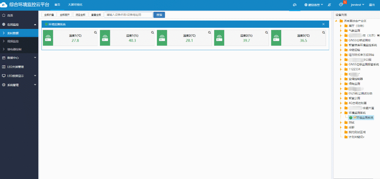Open the jnrstest user dropdown
Viewport: 380px width, 179px height.
click(x=358, y=5)
